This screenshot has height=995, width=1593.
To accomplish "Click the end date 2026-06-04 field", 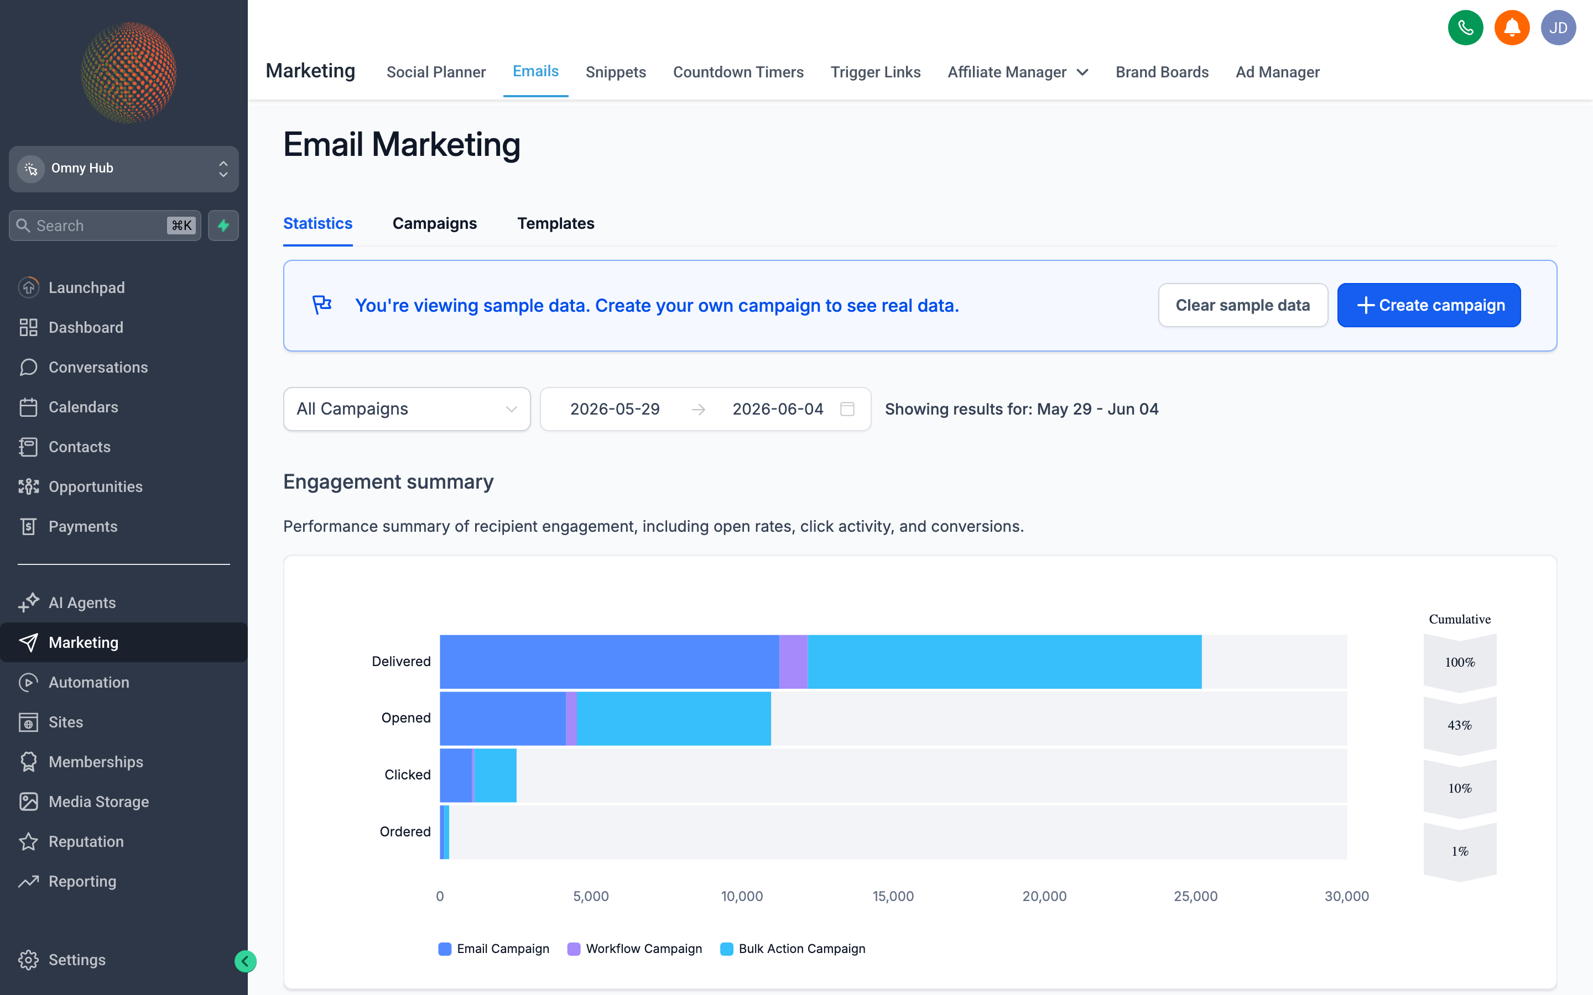I will [777, 409].
